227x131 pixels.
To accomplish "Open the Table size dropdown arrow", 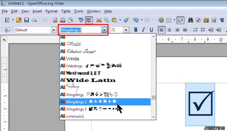I will (175, 20).
